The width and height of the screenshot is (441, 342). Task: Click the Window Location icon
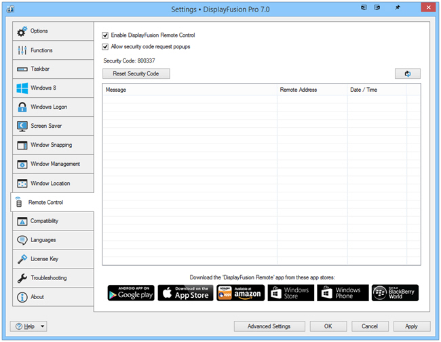(x=22, y=184)
